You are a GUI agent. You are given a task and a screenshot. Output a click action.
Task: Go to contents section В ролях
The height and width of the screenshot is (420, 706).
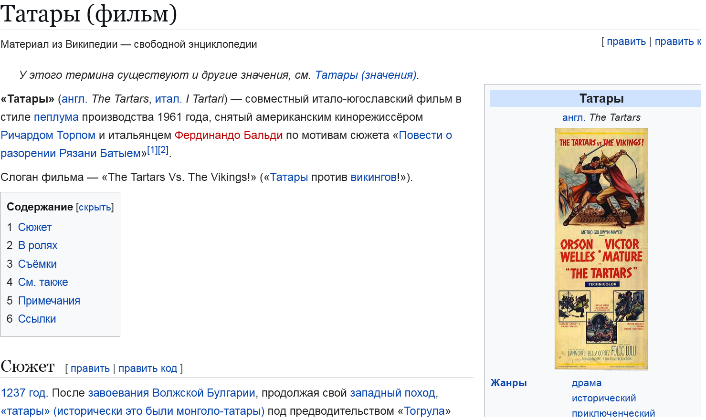coord(38,245)
